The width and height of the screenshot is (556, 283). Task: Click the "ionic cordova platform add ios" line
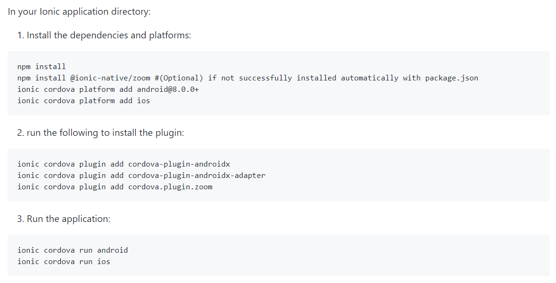tap(83, 100)
